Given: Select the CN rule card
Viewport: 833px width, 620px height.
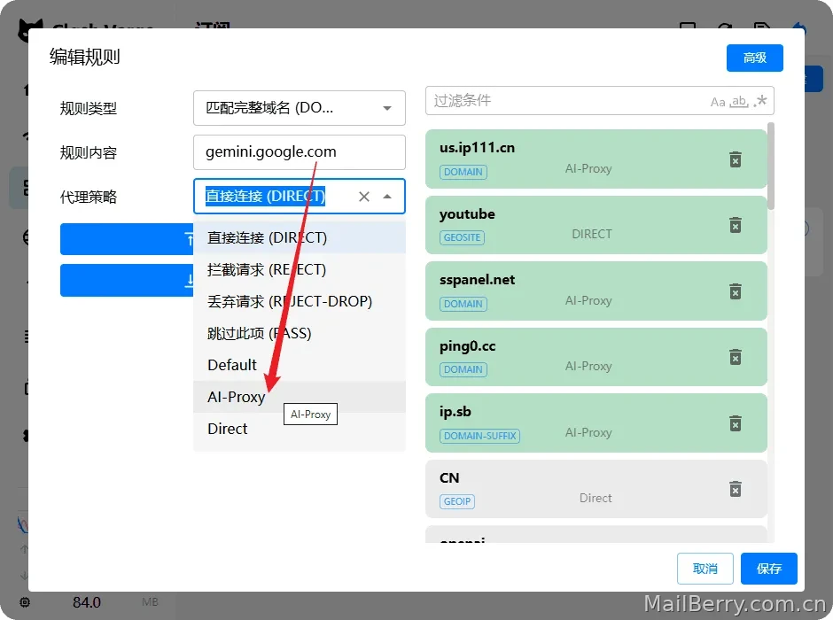Looking at the screenshot, I should 596,488.
